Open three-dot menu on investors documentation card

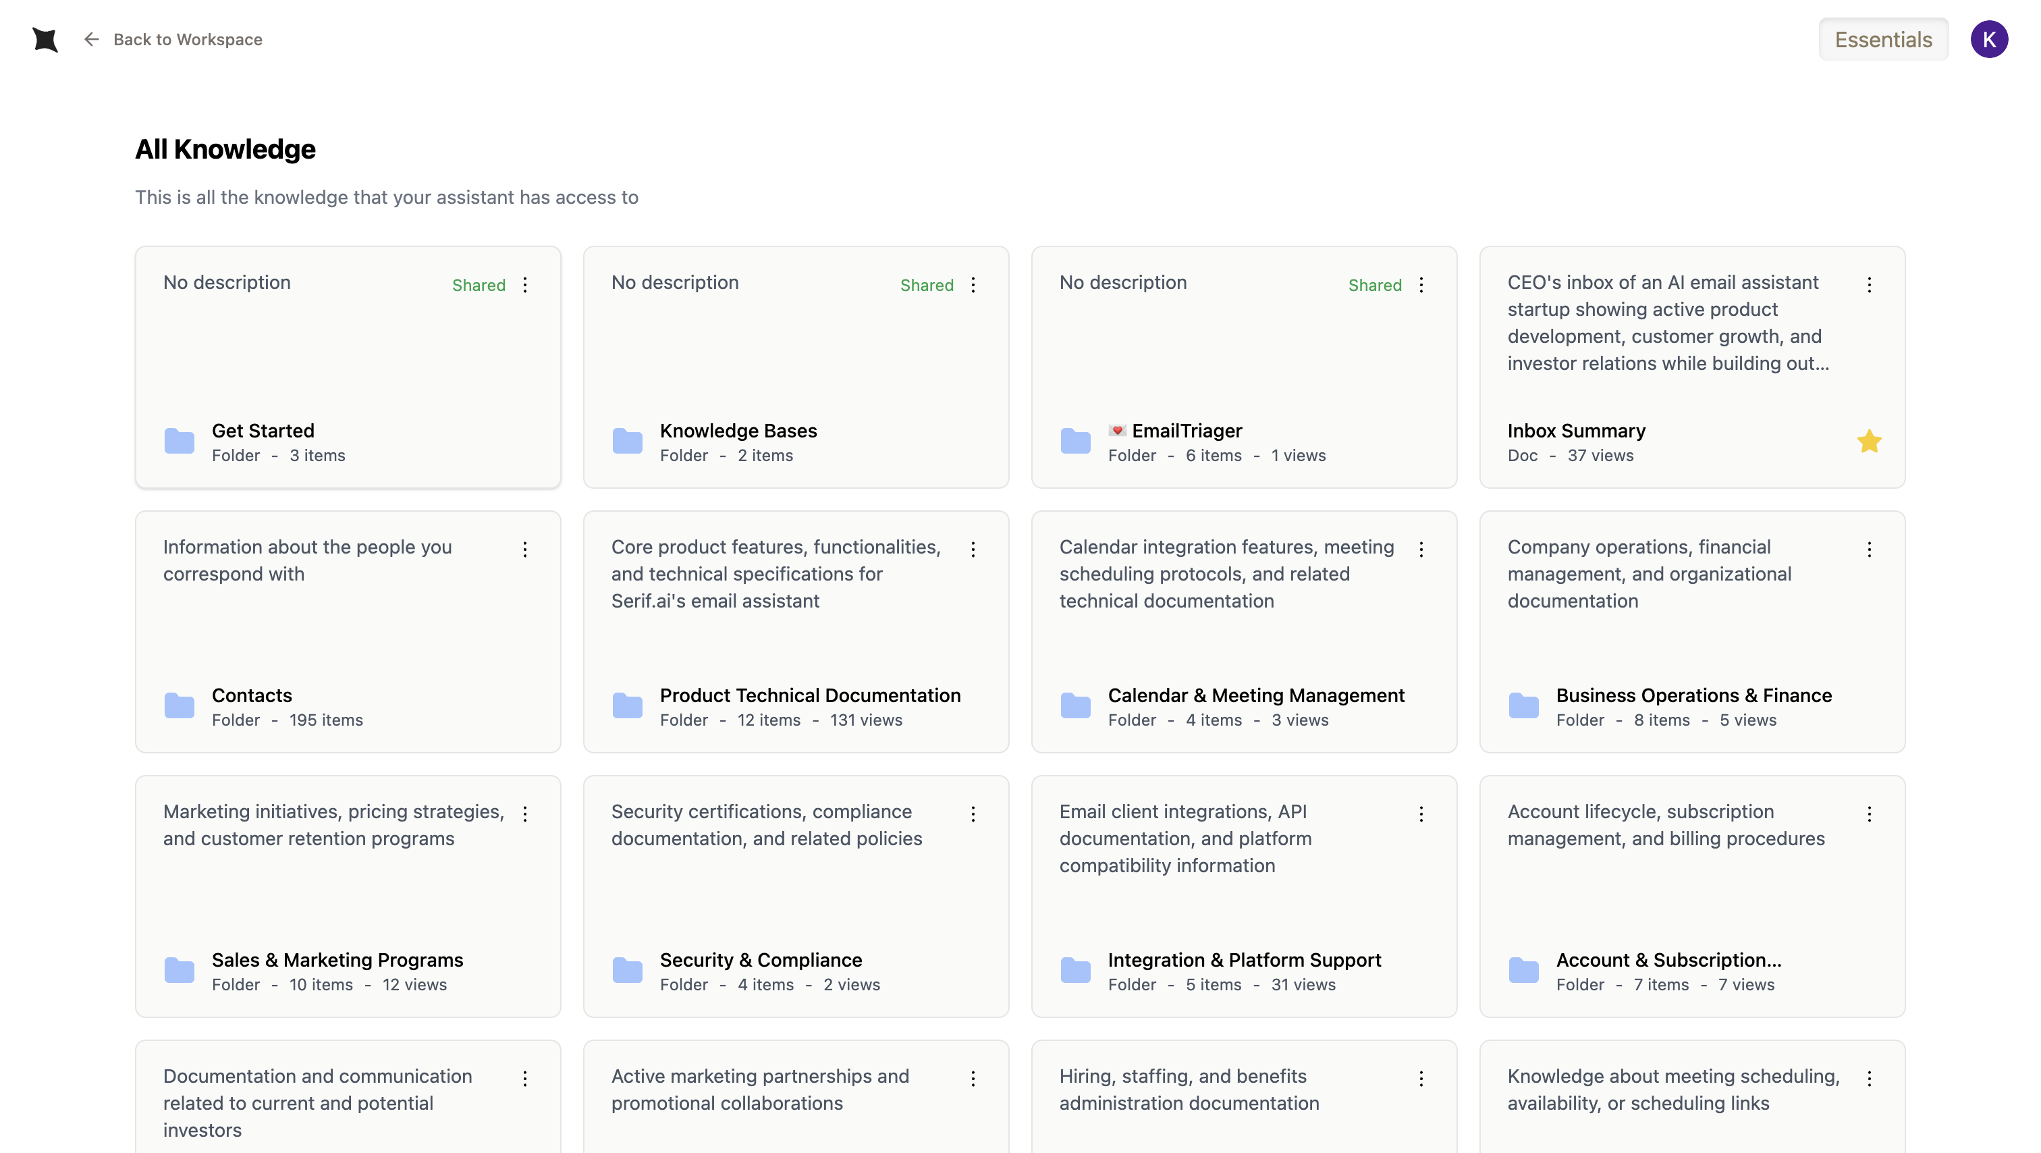524,1079
